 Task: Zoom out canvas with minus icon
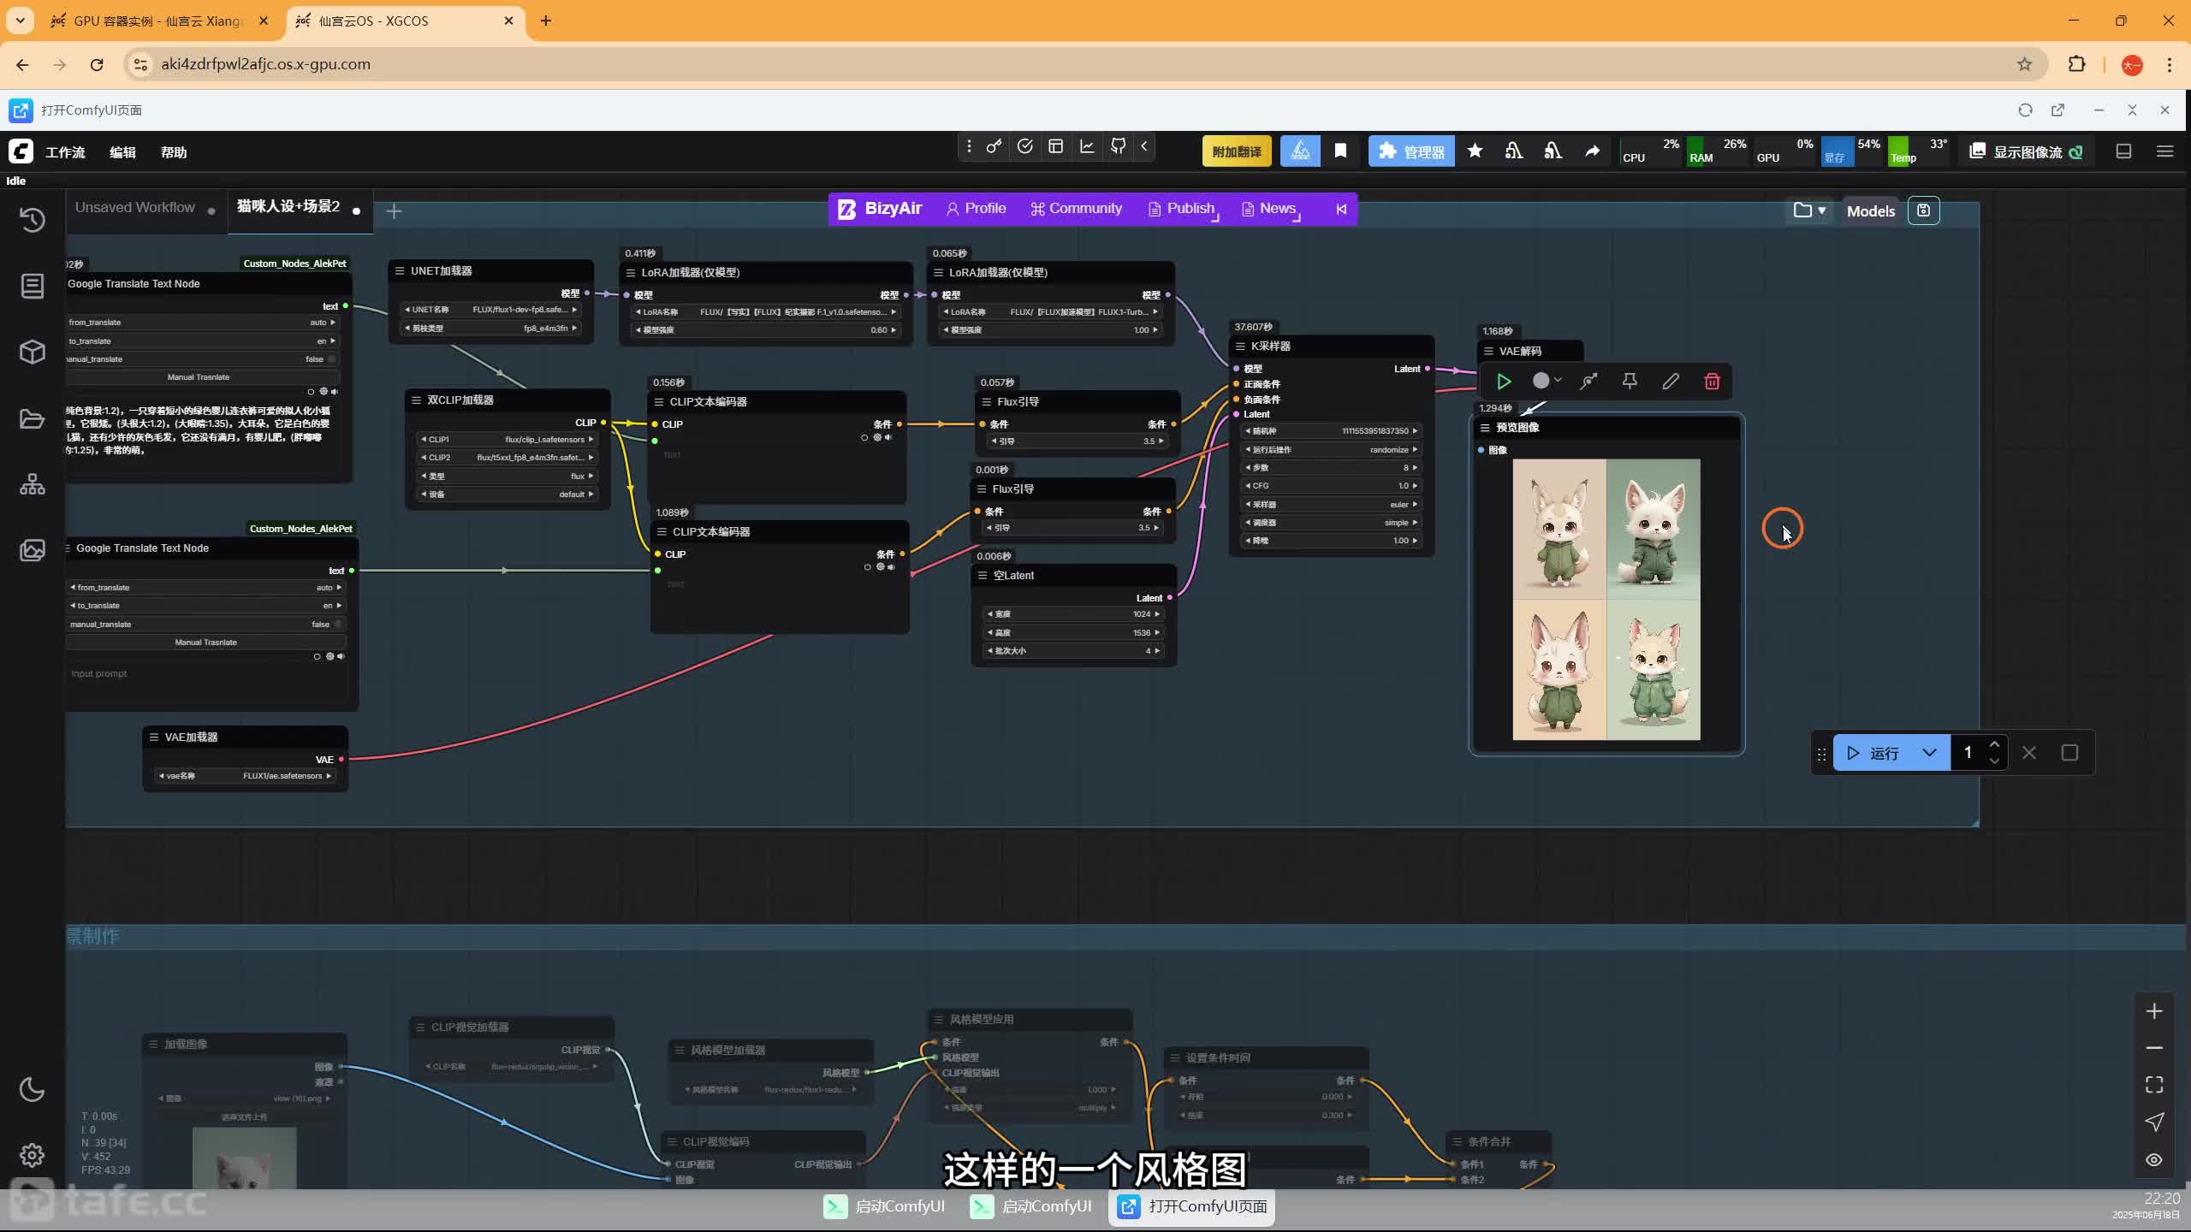[2154, 1048]
